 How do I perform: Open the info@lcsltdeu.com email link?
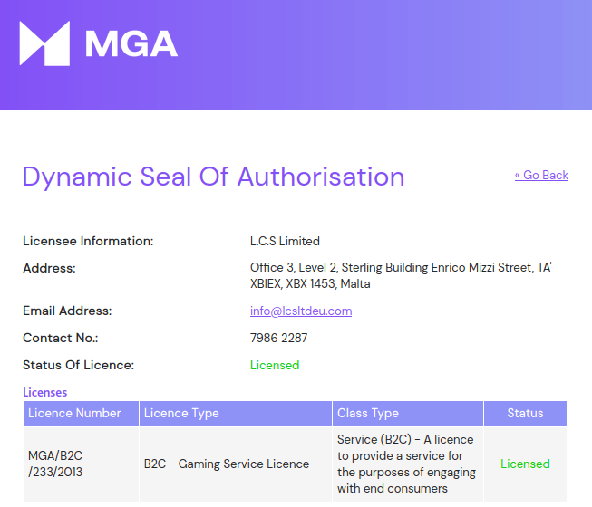301,311
